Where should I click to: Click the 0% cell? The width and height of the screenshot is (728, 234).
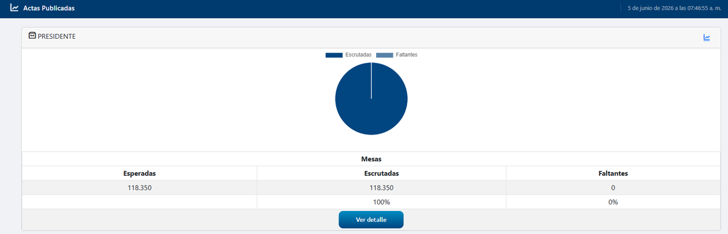click(613, 202)
